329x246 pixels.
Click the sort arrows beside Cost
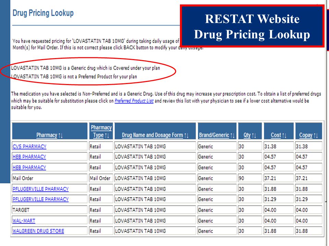(x=284, y=136)
